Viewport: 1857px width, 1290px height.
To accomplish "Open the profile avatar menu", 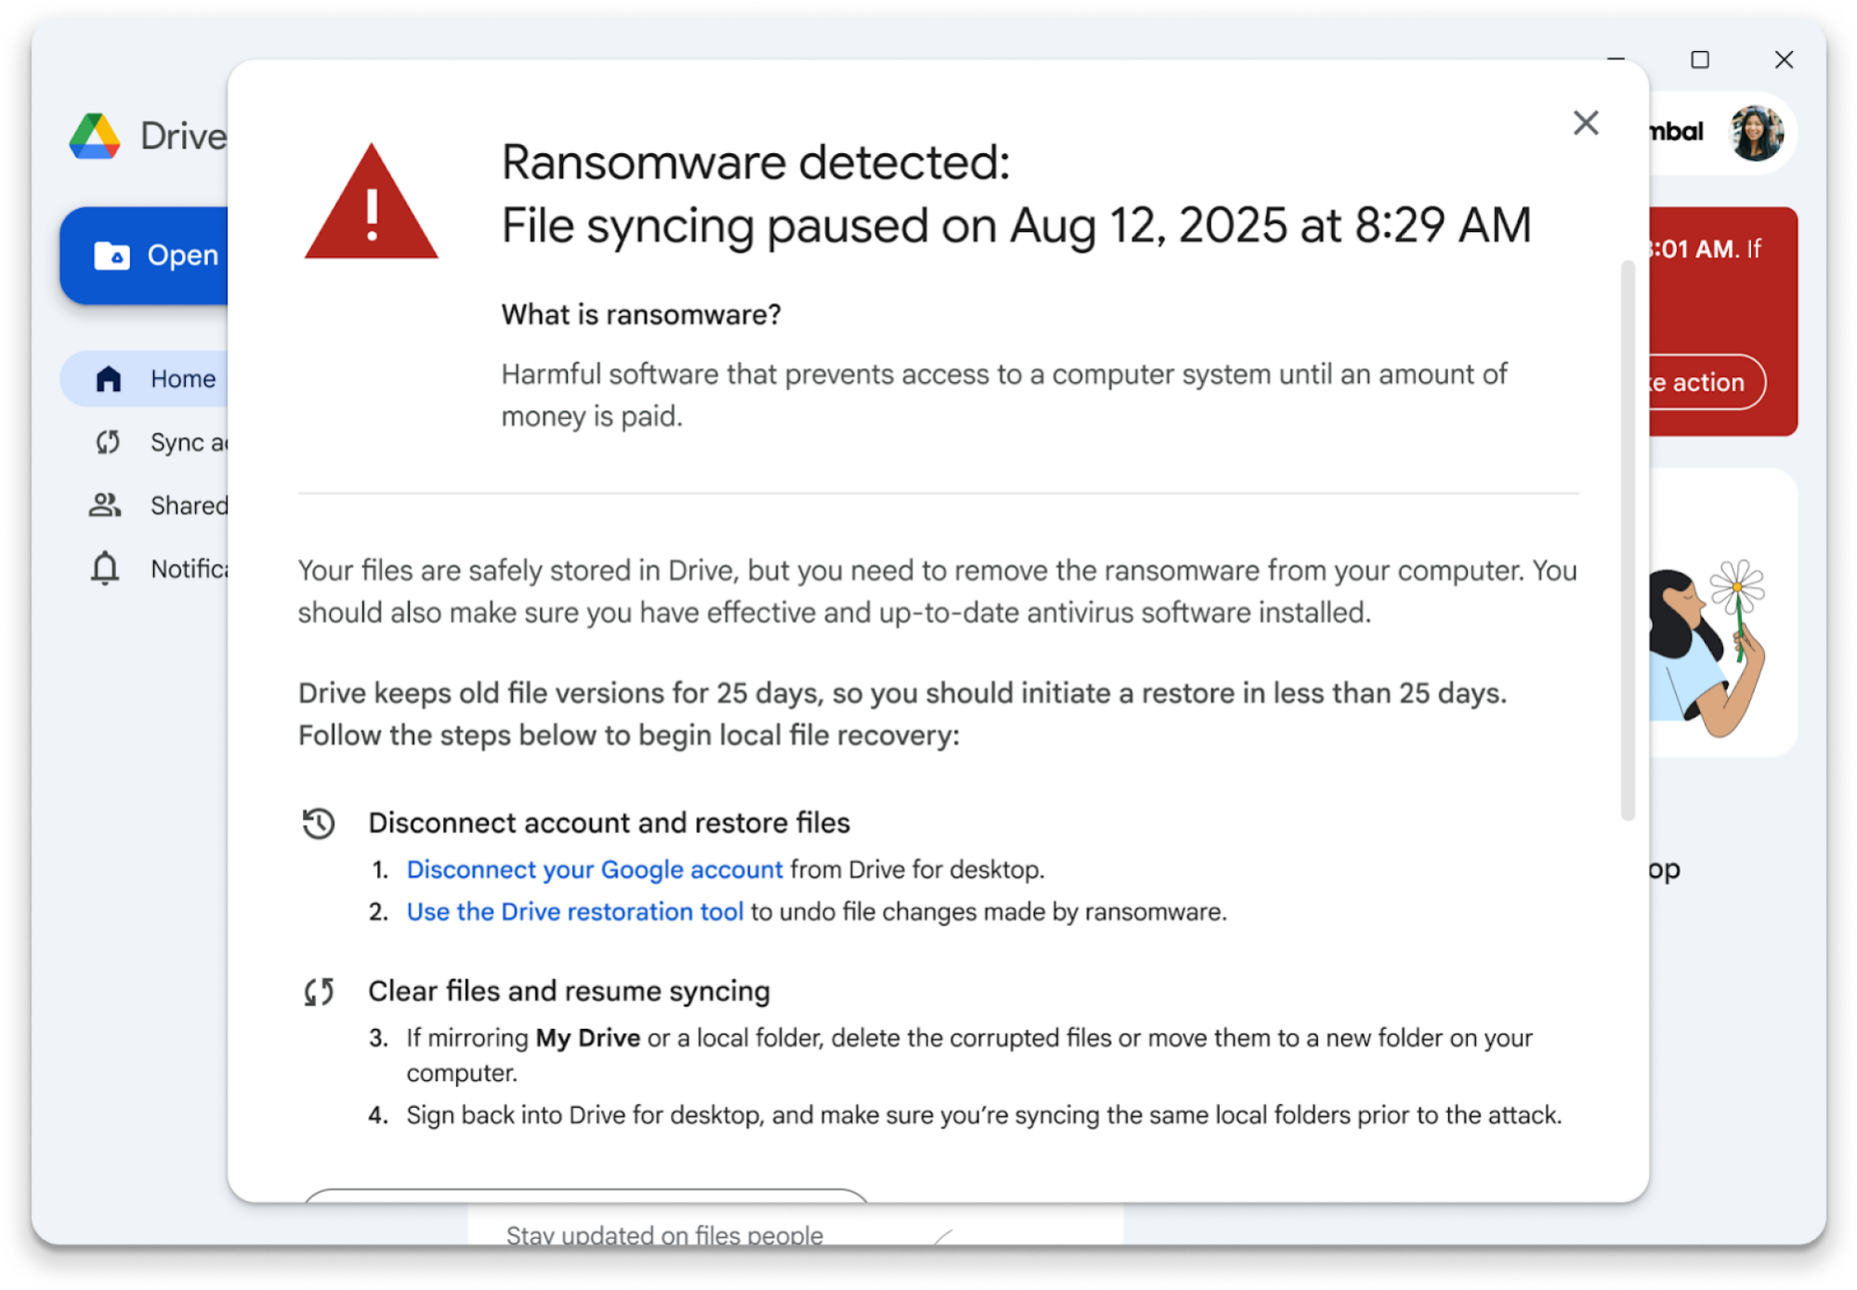I will [x=1756, y=132].
